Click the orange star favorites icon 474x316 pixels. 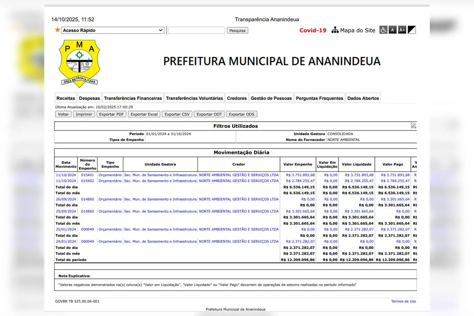click(58, 30)
